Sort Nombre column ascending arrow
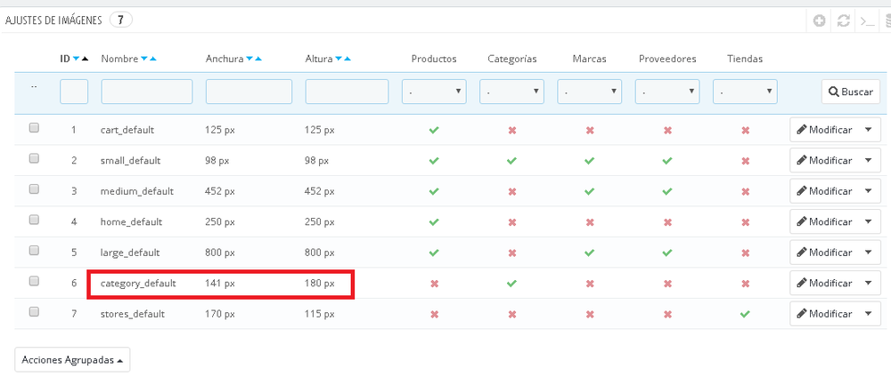Image resolution: width=891 pixels, height=385 pixels. [153, 59]
